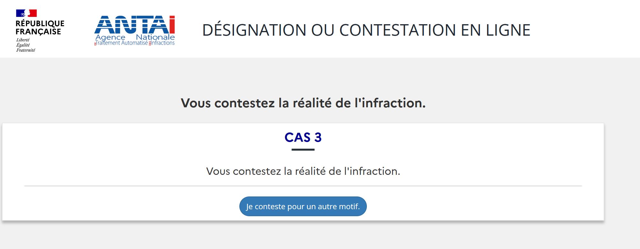Click the word "DÉSIGNATION" in the page title
Image resolution: width=640 pixels, height=249 pixels.
point(254,30)
